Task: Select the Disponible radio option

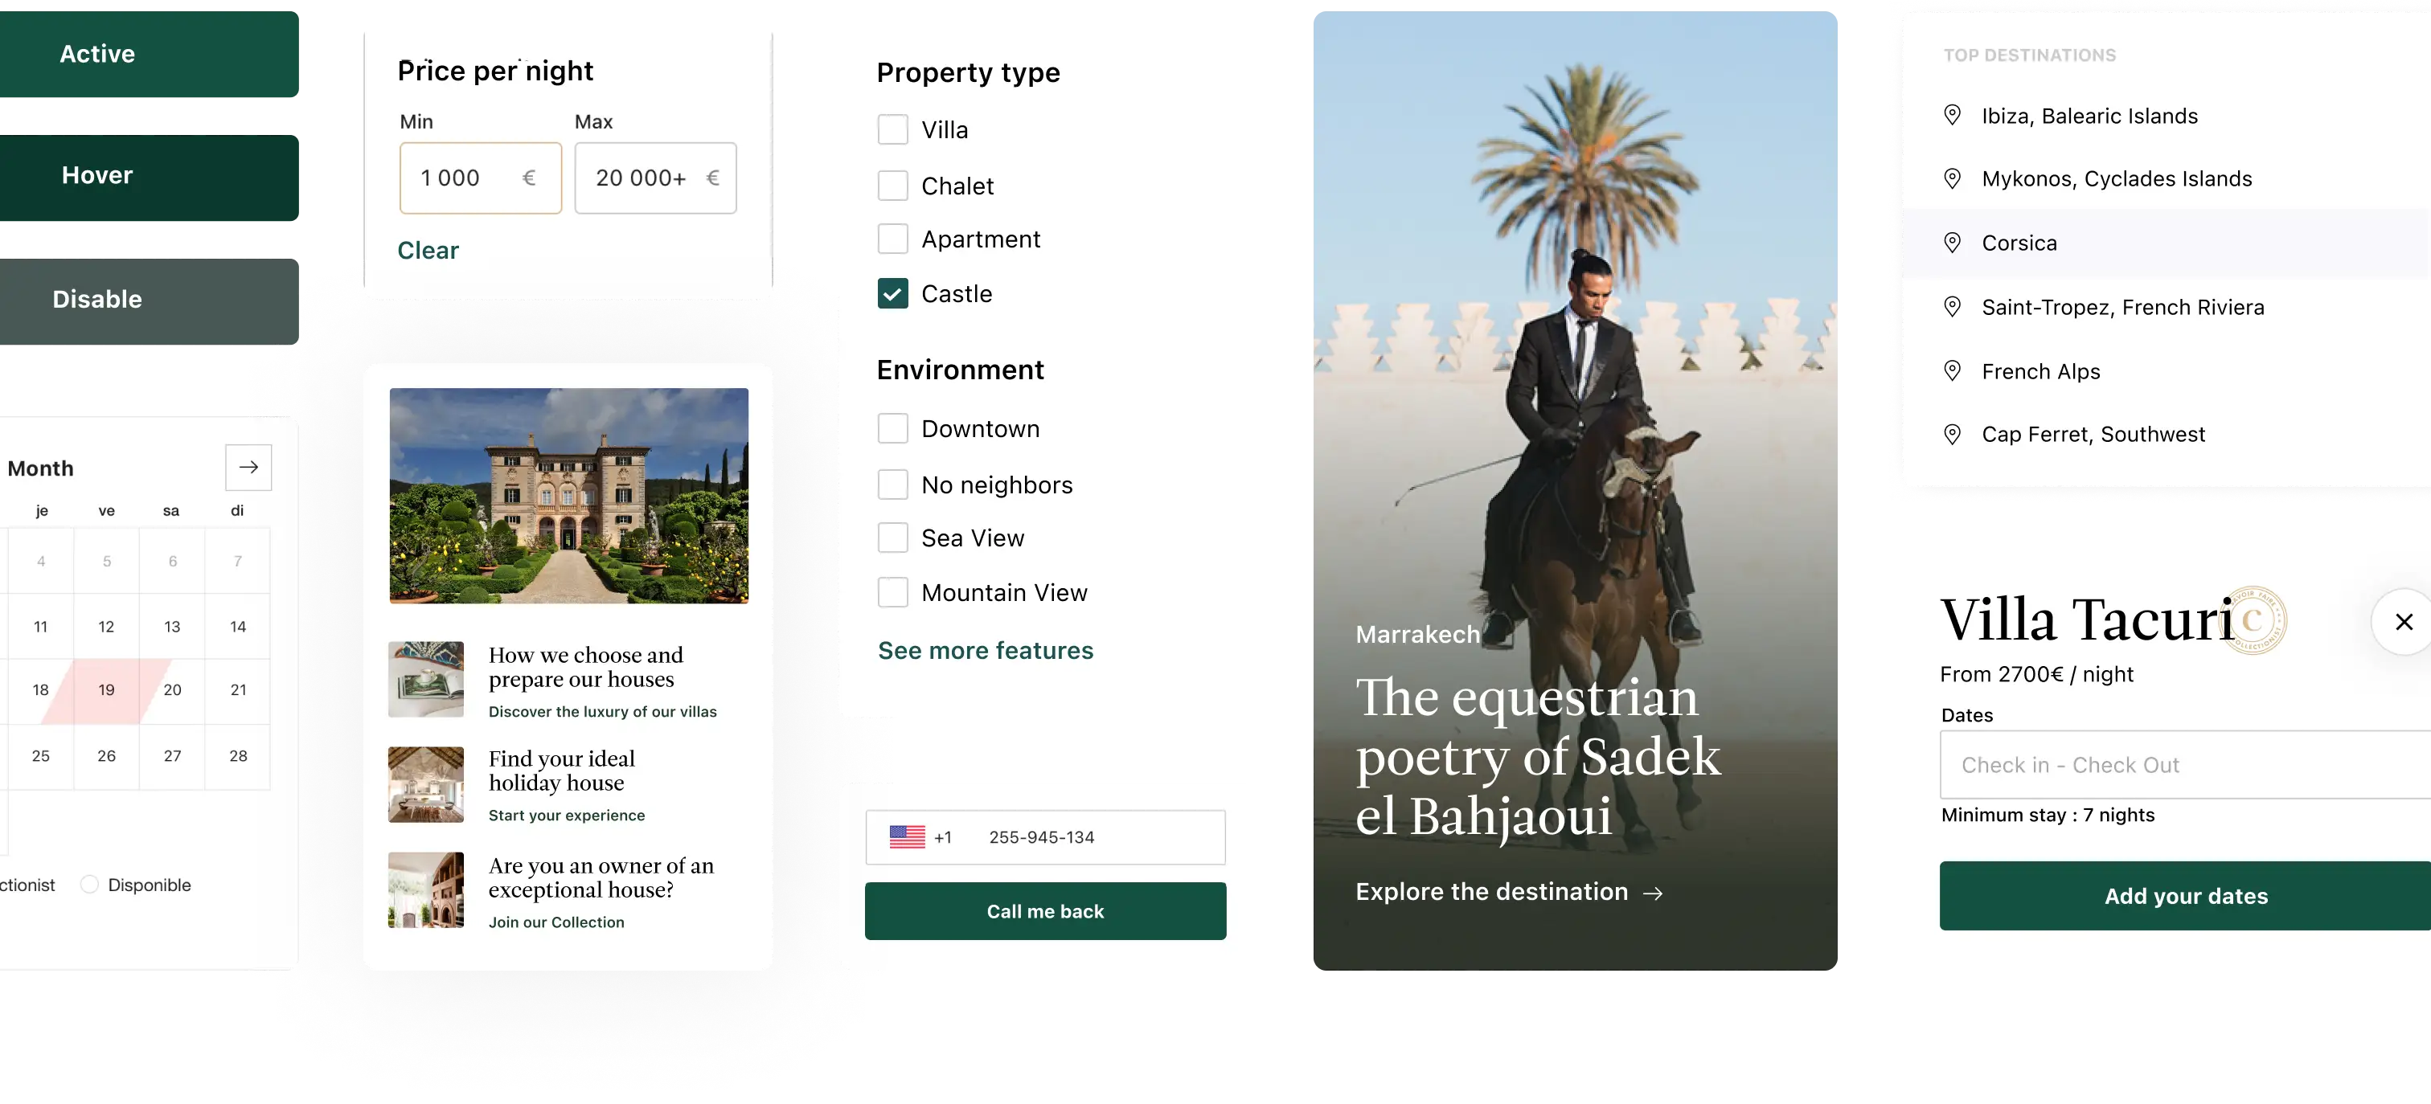Action: [90, 885]
